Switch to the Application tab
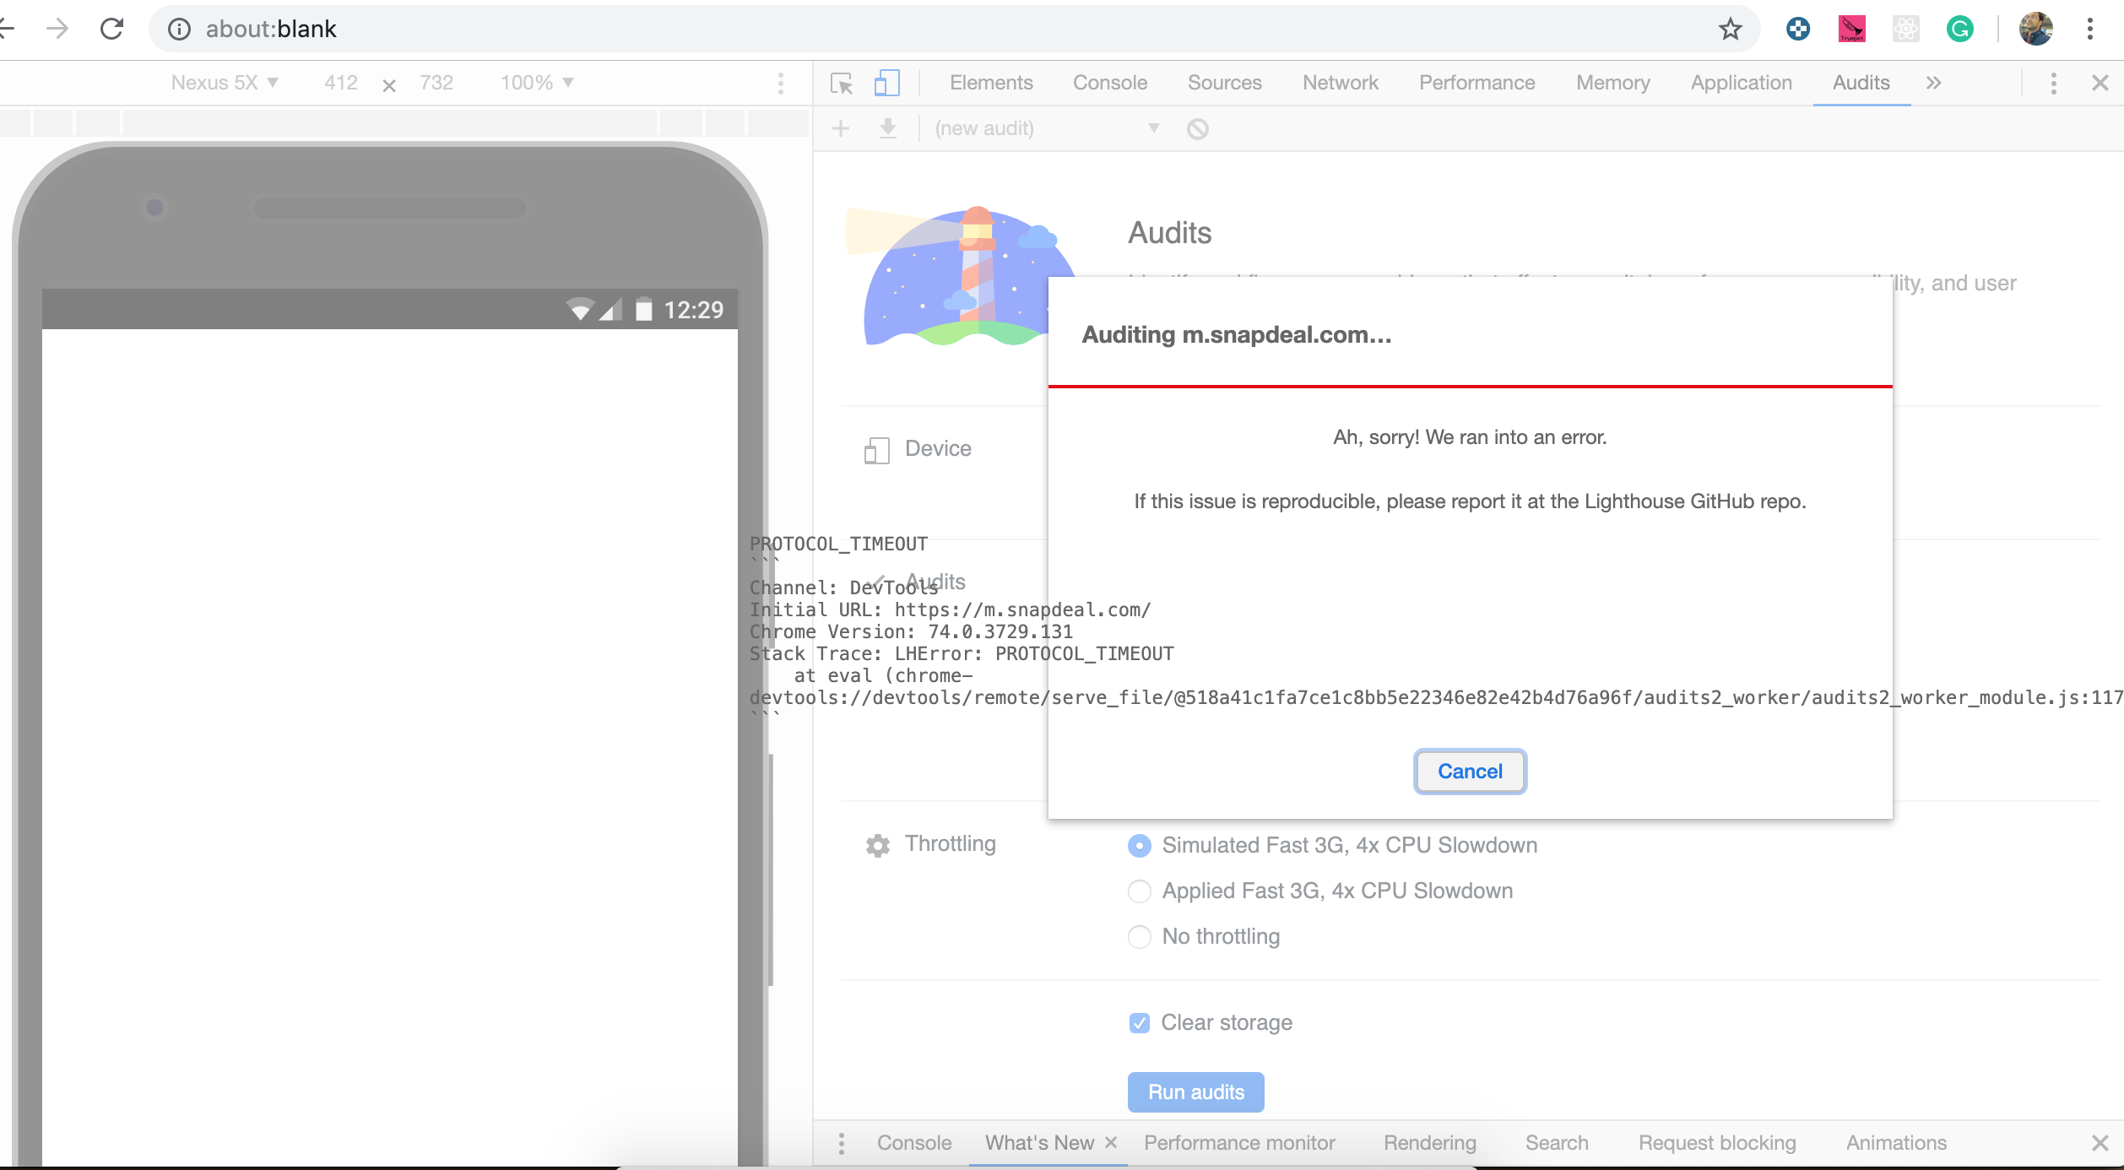This screenshot has height=1170, width=2124. click(1741, 83)
